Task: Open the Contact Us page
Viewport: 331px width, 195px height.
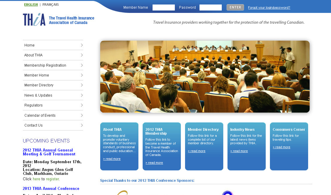Action: 53,125
